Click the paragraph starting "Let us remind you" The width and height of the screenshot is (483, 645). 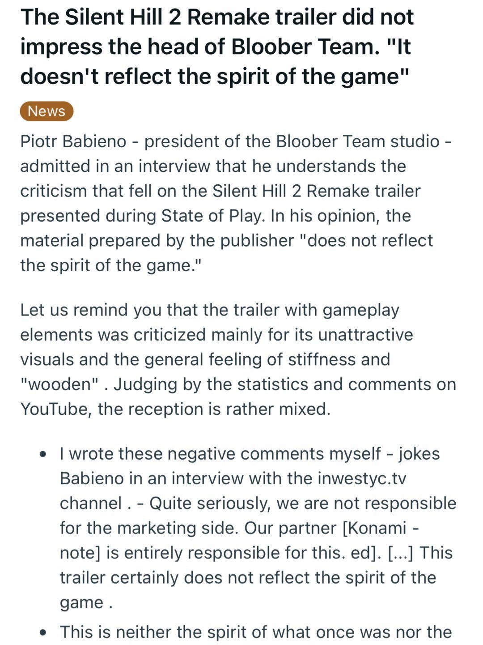click(238, 359)
